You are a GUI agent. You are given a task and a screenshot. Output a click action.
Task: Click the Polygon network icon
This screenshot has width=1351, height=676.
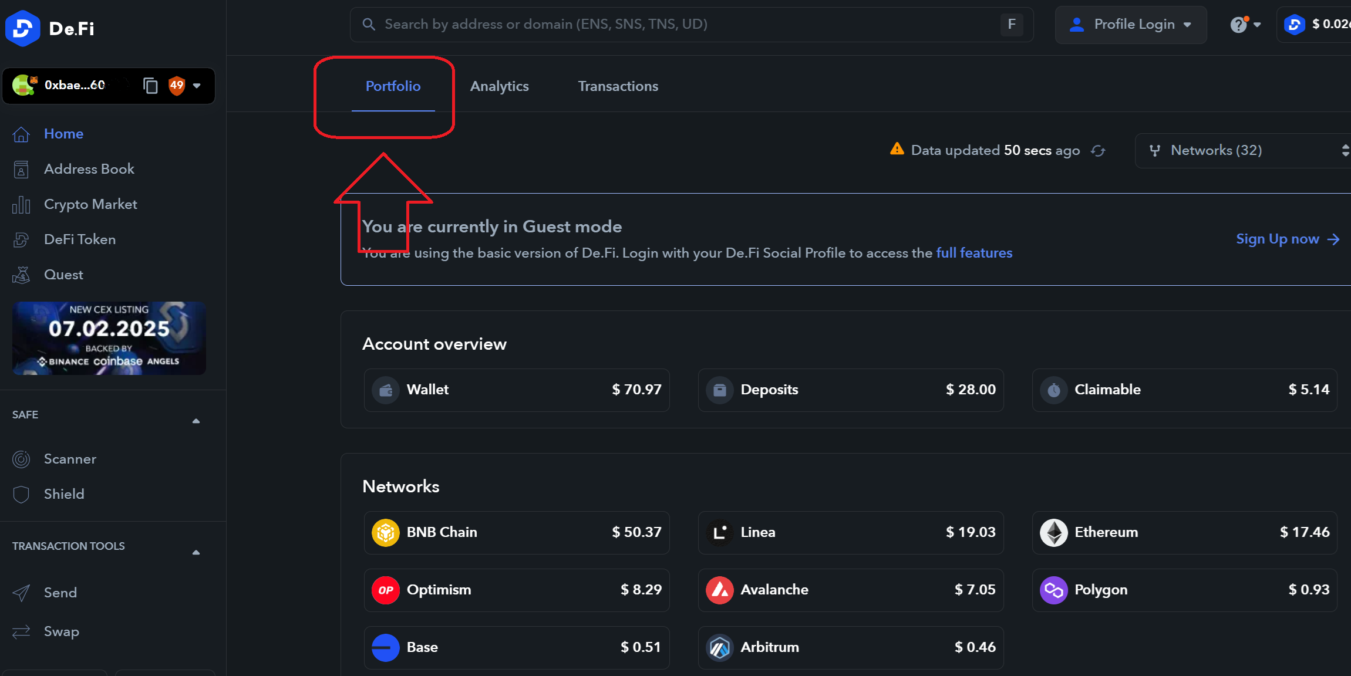1054,590
